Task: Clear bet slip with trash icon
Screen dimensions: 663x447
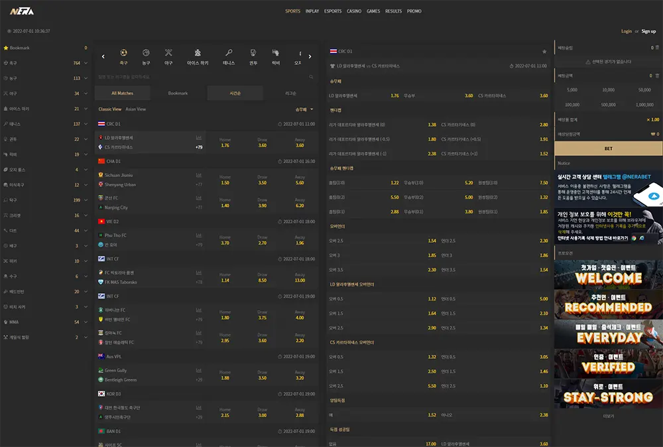Action: [x=657, y=48]
